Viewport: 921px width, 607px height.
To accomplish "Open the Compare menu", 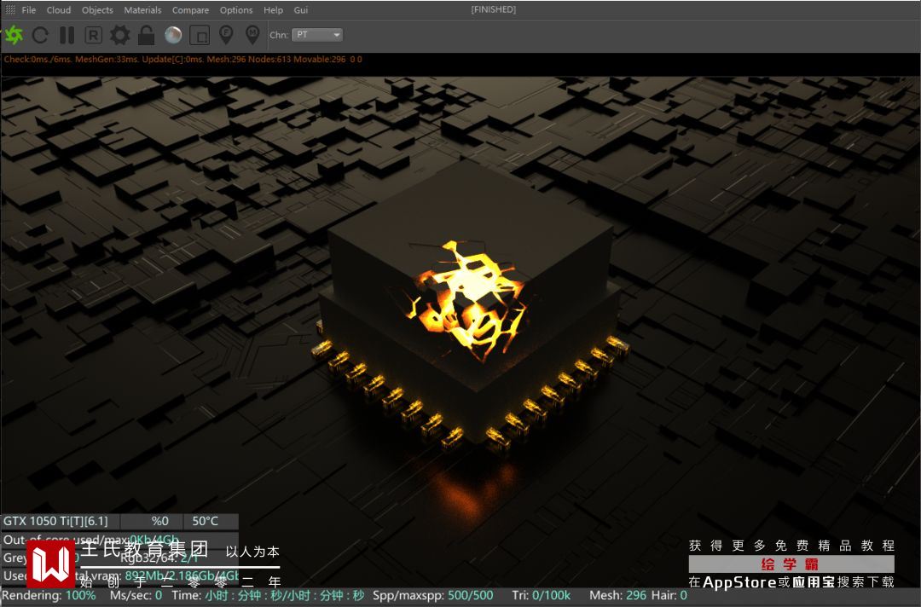I will [x=190, y=10].
